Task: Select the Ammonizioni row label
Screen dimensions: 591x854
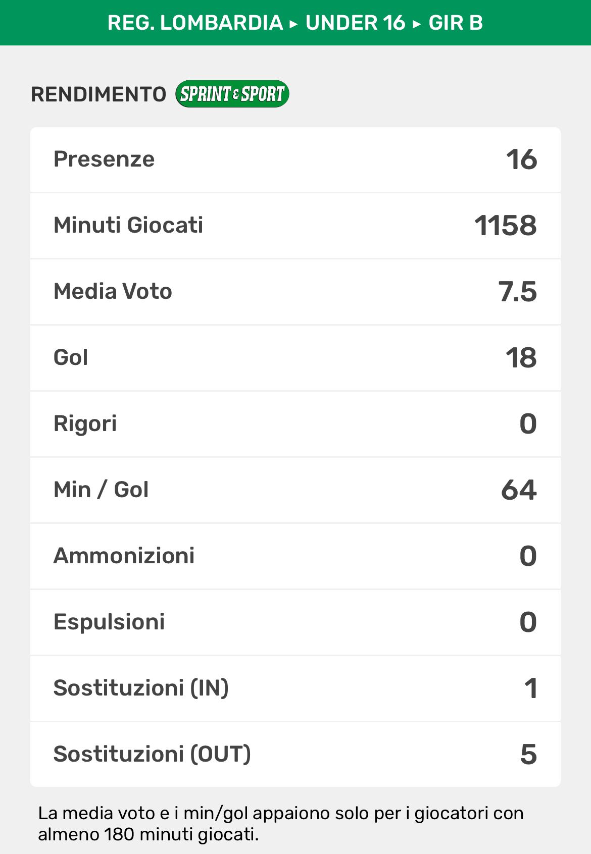Action: click(x=124, y=556)
